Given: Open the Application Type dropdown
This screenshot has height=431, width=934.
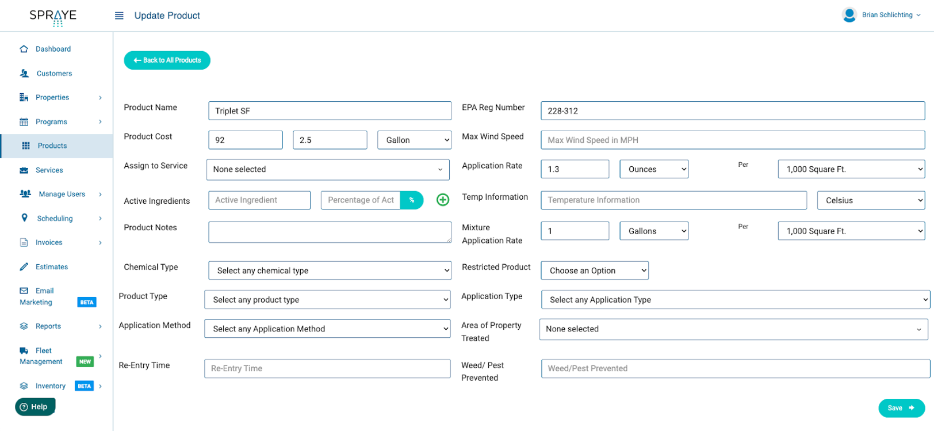Looking at the screenshot, I should point(736,300).
